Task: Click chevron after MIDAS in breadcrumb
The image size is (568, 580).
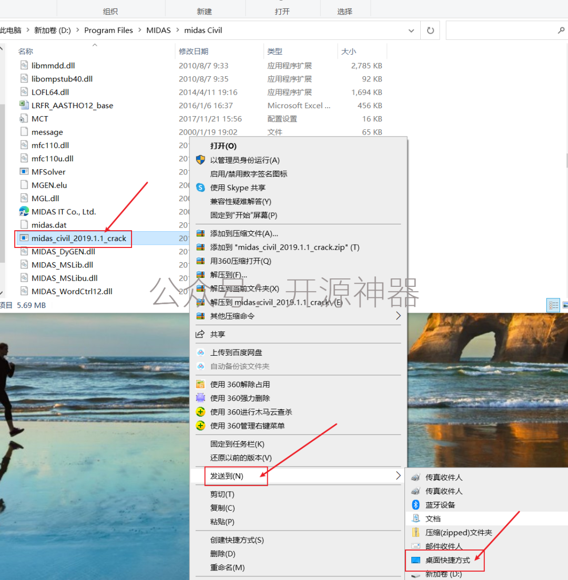Action: 178,30
